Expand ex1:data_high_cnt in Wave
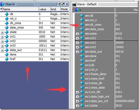Viewport: 139px width, 110px height. tap(77, 97)
